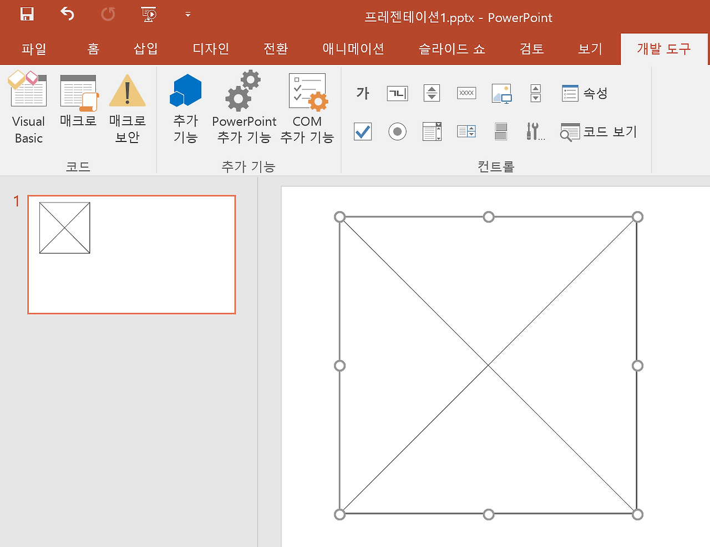Click the blue hexagon 추가 기능 button
The height and width of the screenshot is (547, 710).
coord(185,108)
